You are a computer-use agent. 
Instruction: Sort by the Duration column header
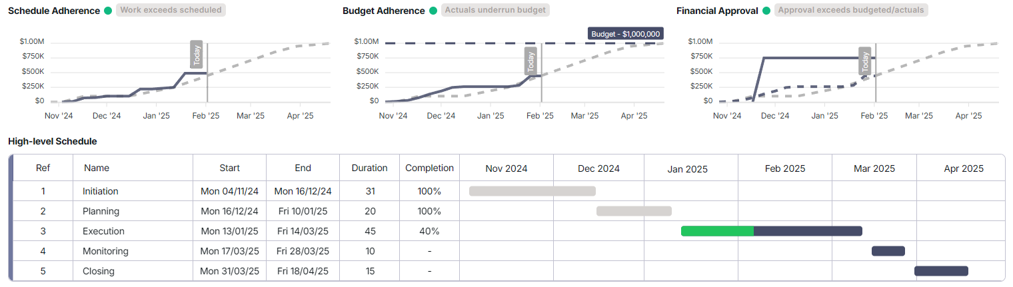click(369, 168)
